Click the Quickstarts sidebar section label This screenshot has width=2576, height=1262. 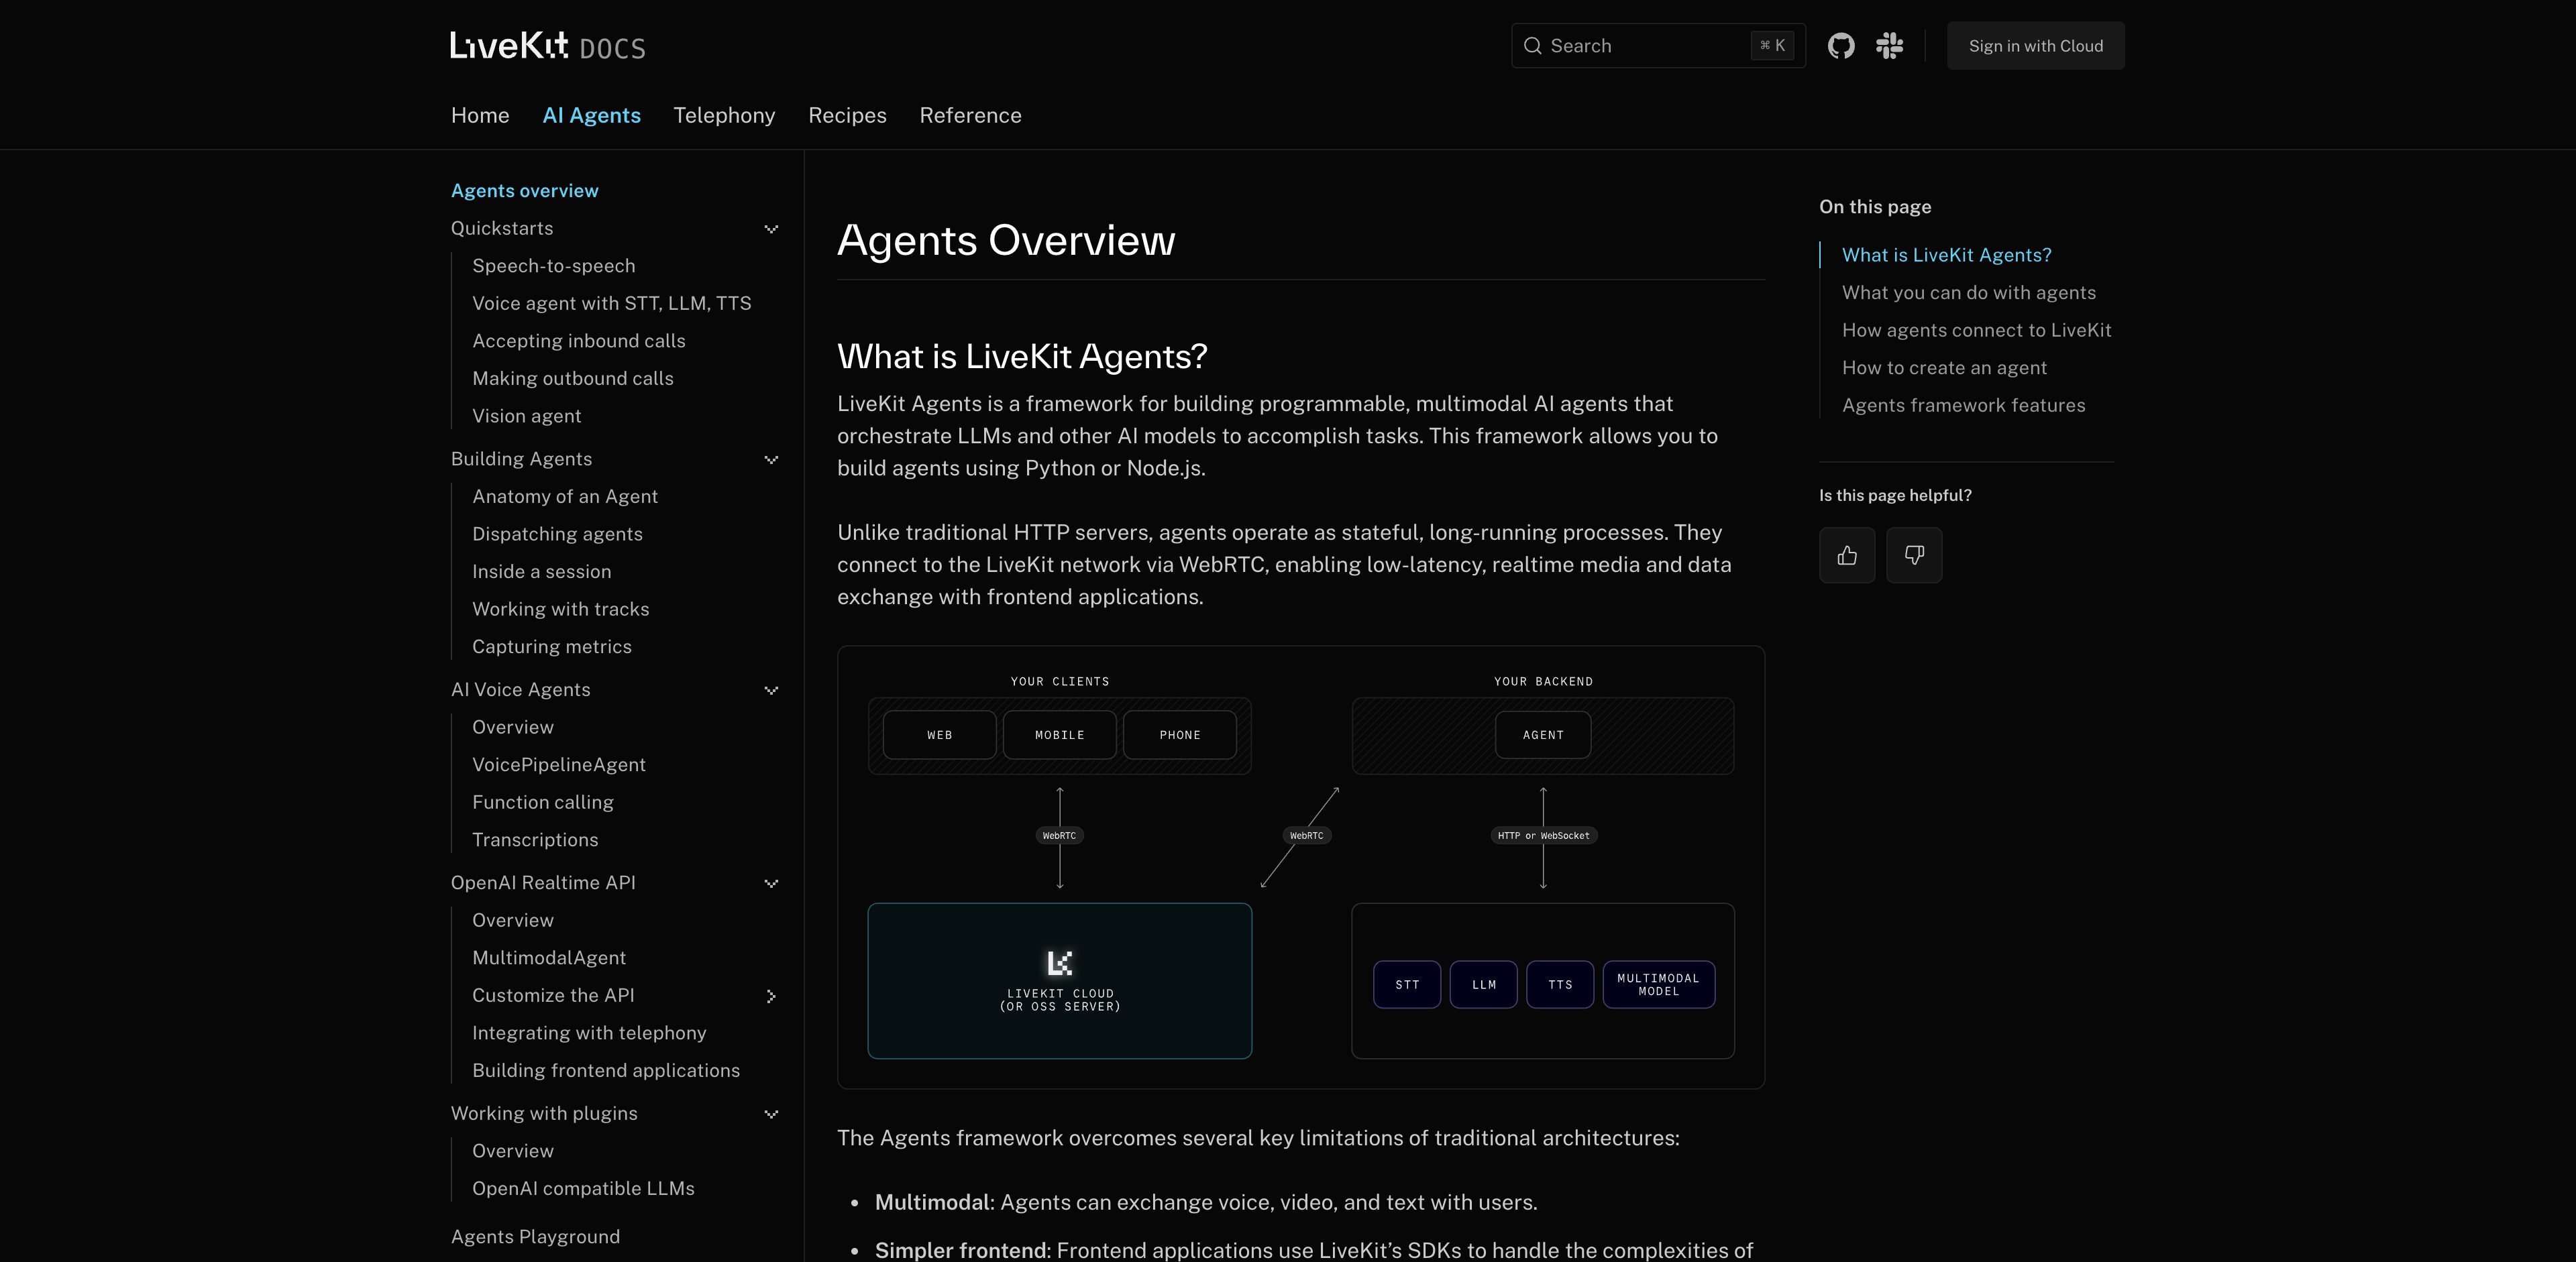pyautogui.click(x=502, y=229)
